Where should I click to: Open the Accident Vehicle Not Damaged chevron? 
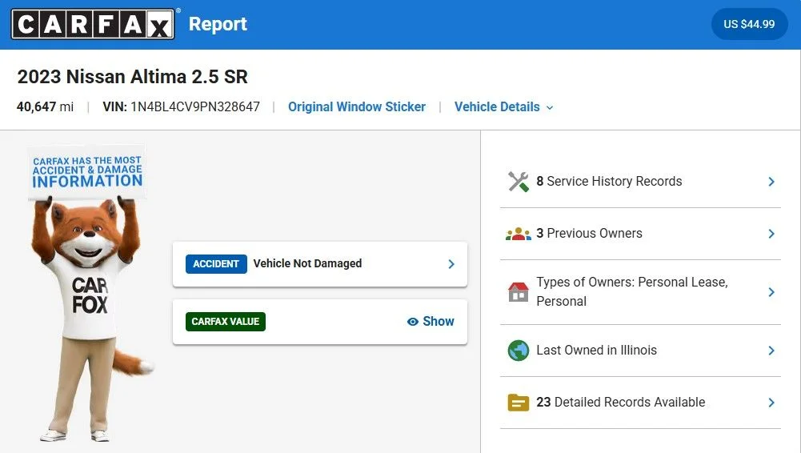451,264
